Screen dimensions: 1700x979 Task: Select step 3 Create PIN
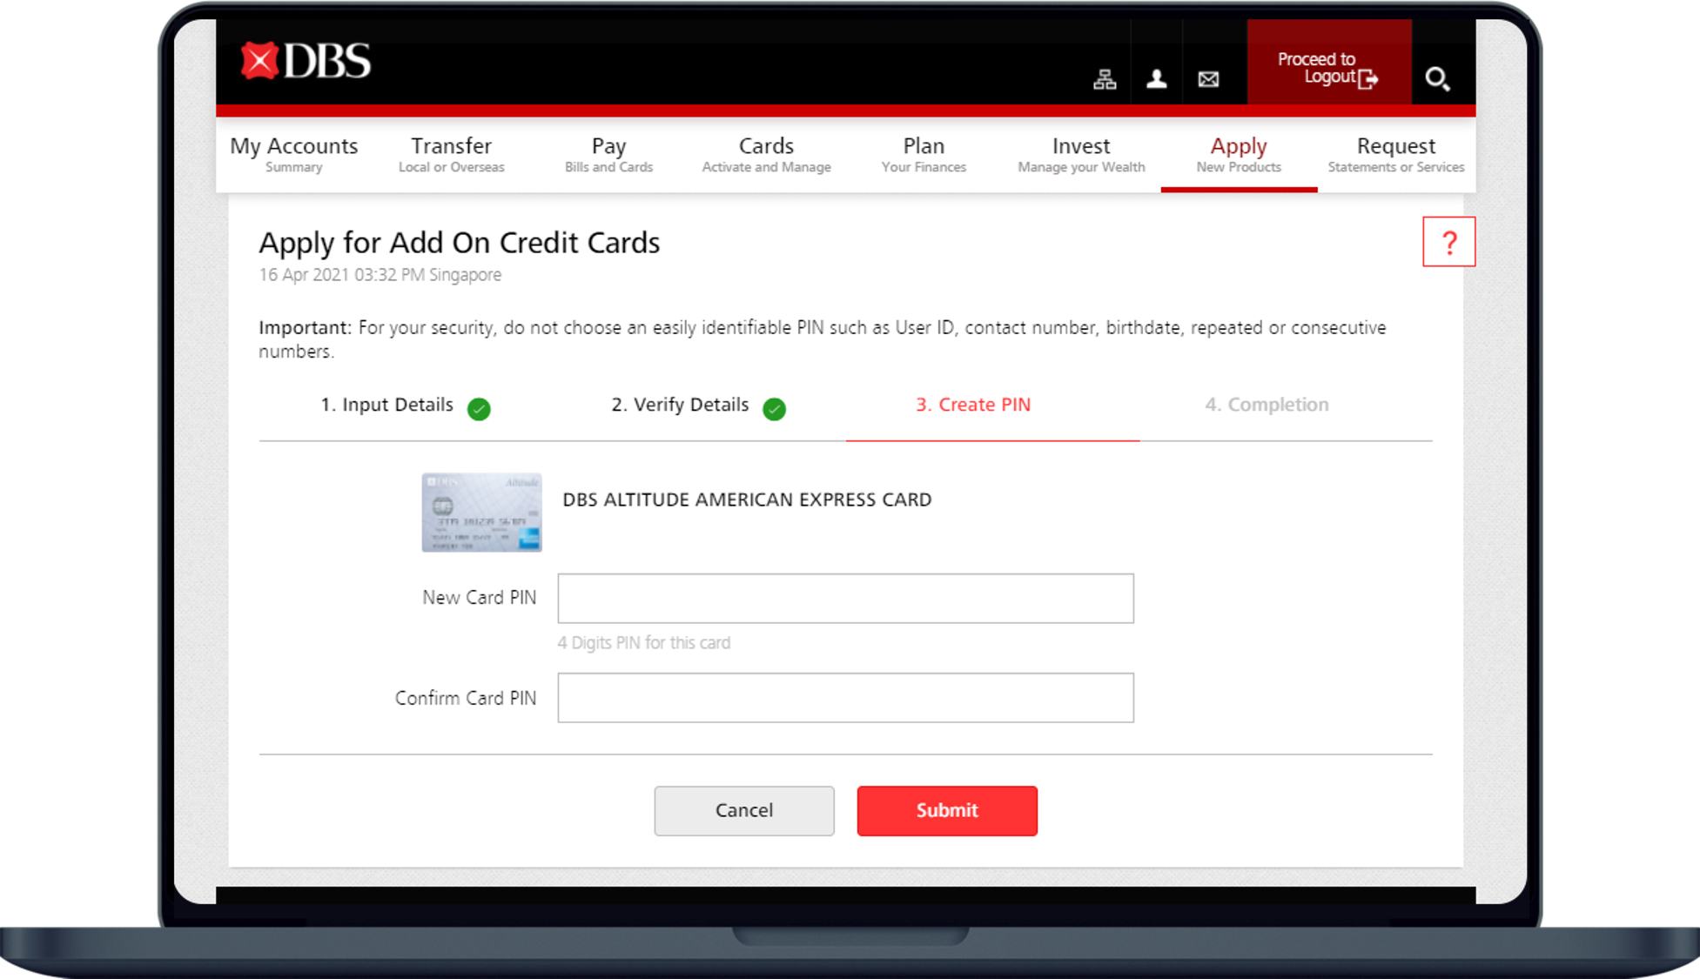point(973,405)
